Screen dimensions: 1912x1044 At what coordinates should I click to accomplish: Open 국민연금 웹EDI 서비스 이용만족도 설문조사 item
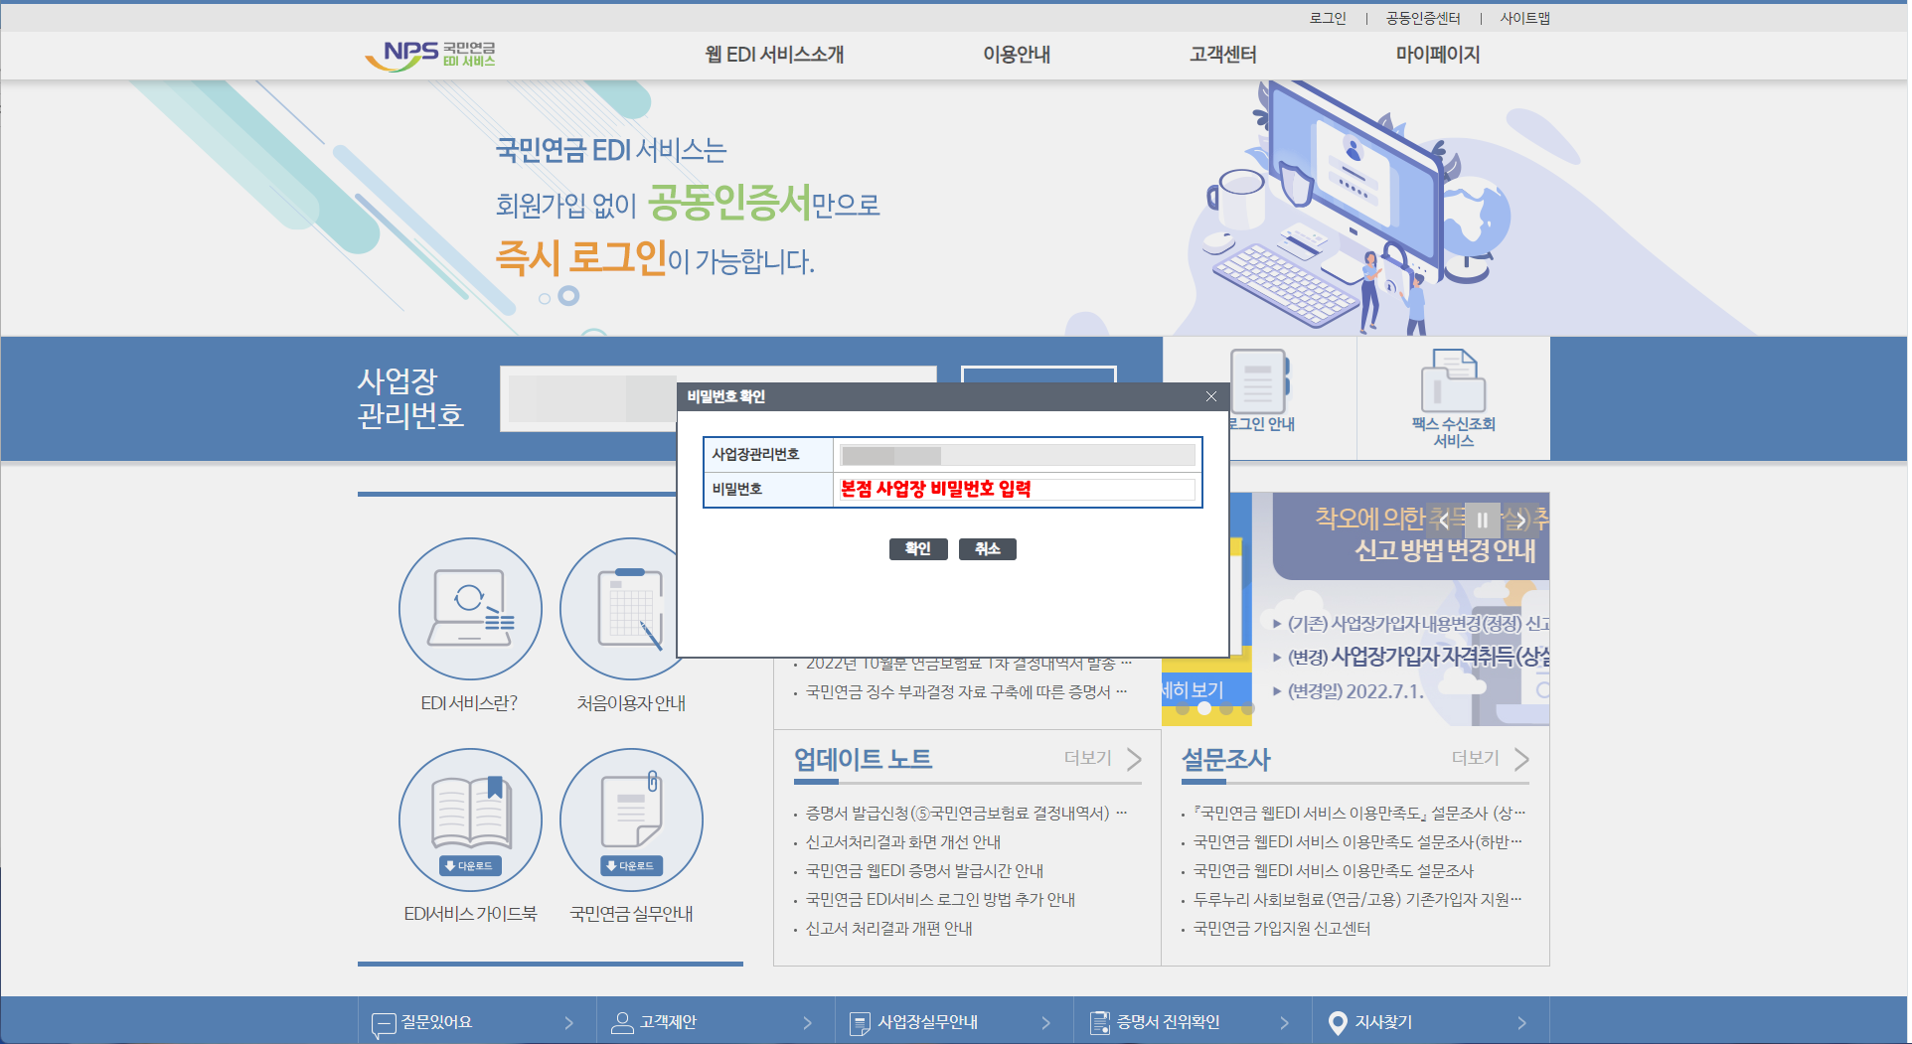point(1334,870)
